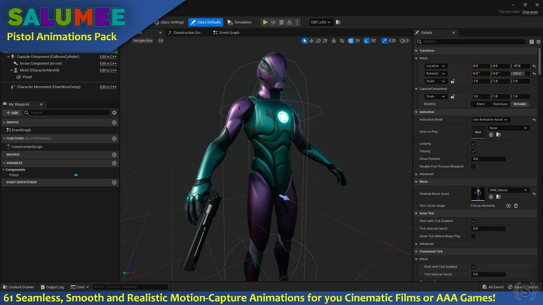Screen dimensions: 543x305
Task: Click the Initial Position input field
Action: click(488, 159)
